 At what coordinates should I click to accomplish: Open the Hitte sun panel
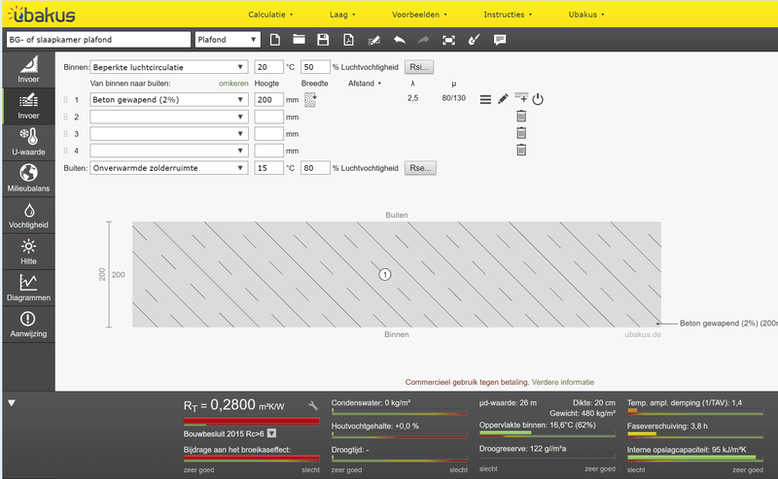pyautogui.click(x=28, y=252)
